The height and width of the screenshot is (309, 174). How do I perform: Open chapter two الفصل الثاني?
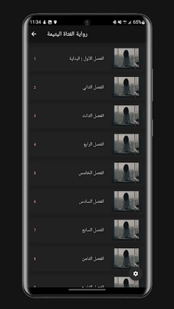click(88, 87)
